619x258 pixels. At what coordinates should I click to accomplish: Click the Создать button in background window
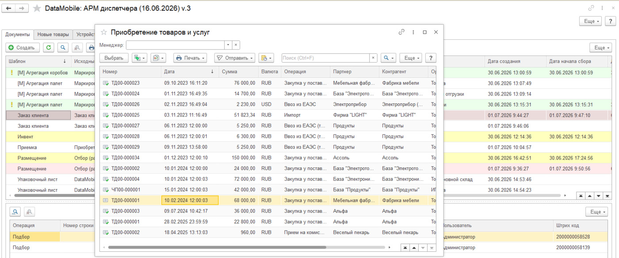[x=23, y=47]
